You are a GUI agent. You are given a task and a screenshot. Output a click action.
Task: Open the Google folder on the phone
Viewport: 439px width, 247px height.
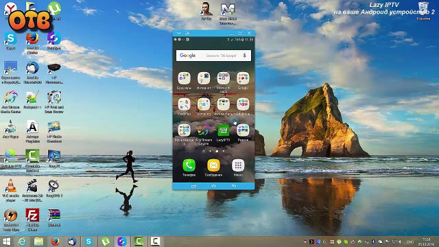(x=243, y=78)
